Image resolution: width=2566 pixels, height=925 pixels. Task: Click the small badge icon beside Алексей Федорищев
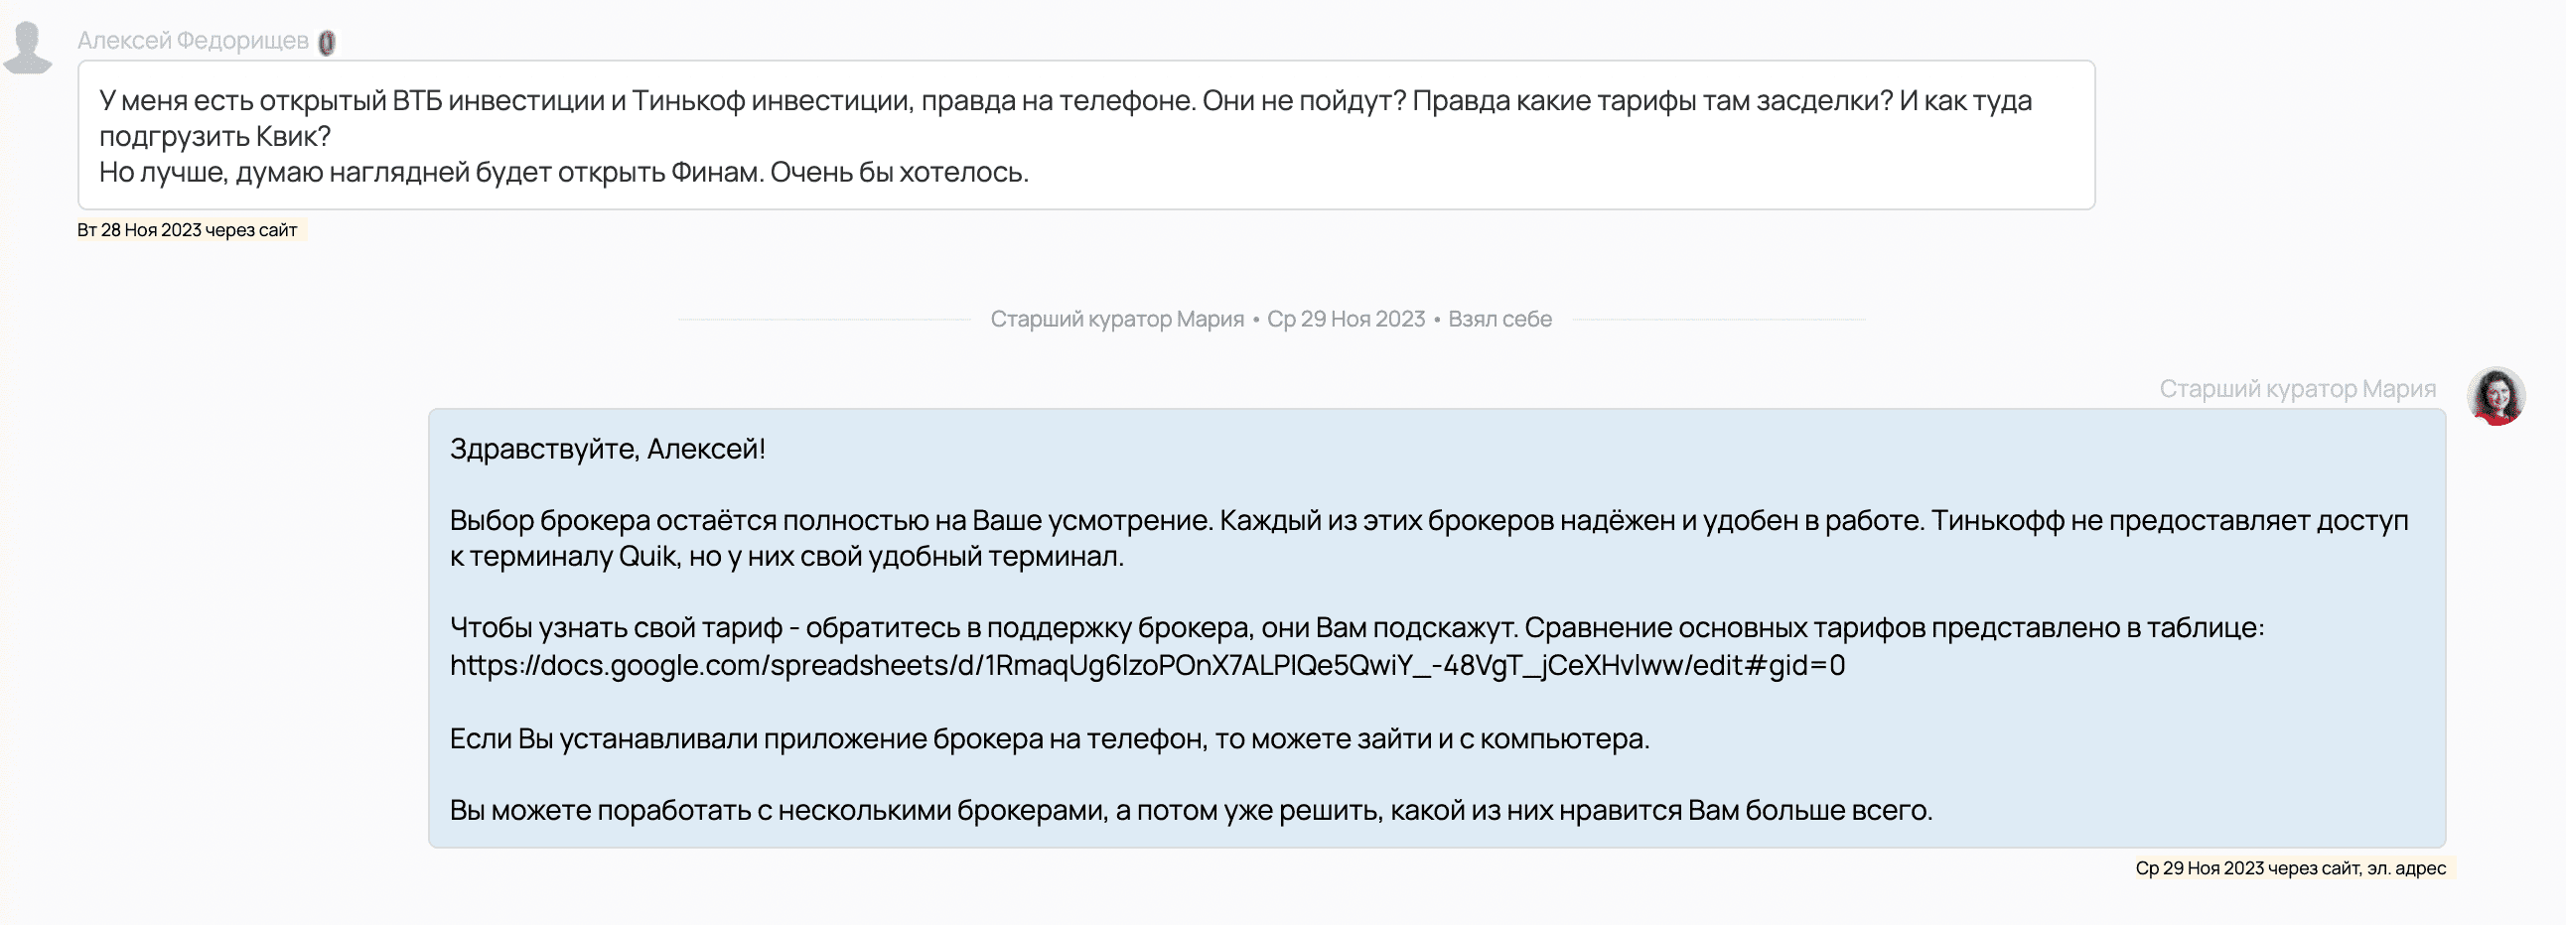point(327,43)
